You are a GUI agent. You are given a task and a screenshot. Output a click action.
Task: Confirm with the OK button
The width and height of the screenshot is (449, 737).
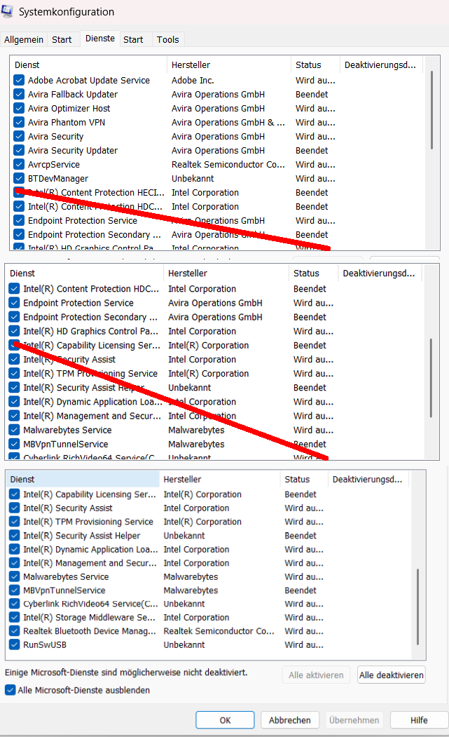(225, 720)
